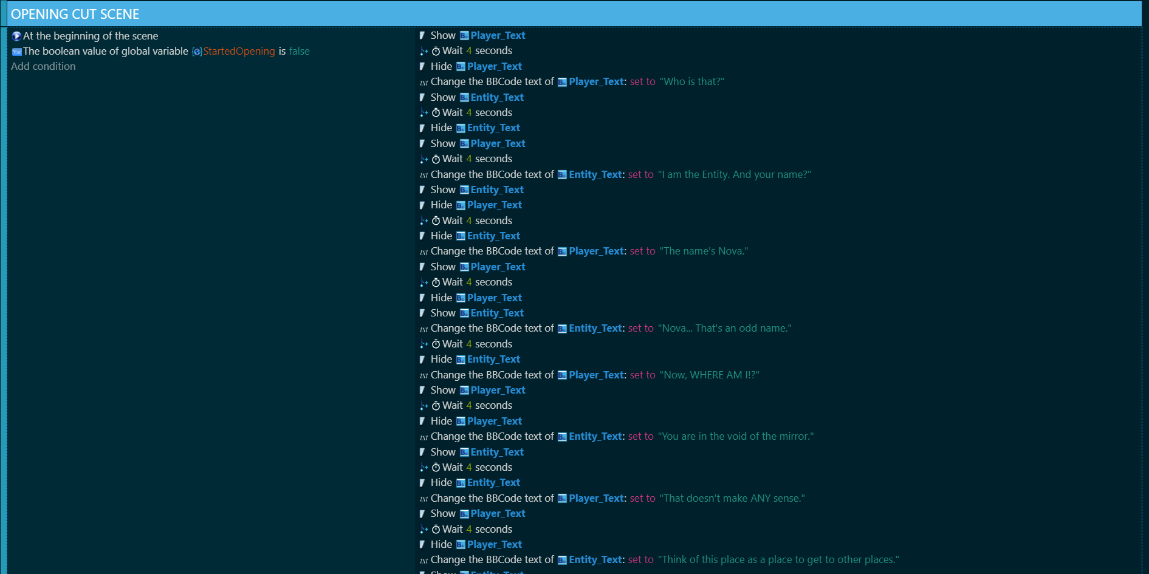Viewport: 1149px width, 574px height.
Task: Click the play icon on "At the beginning of the scene"
Action: pyautogui.click(x=17, y=36)
